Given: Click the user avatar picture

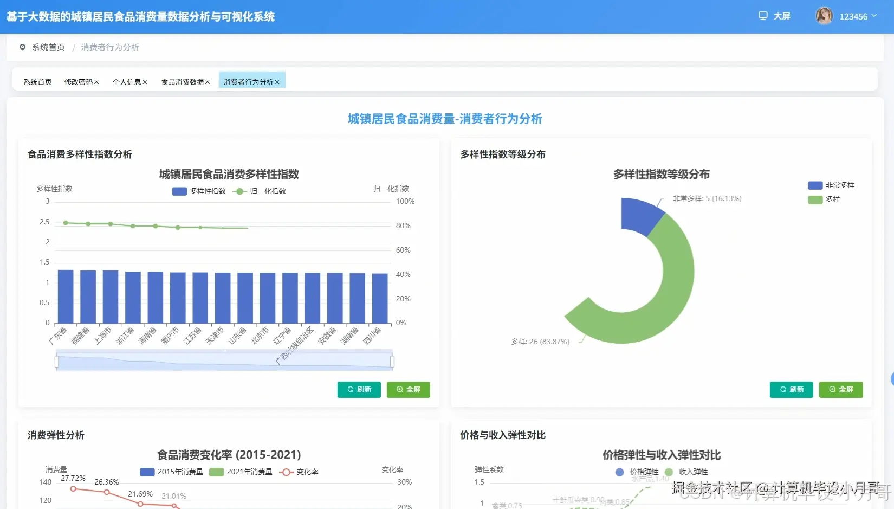Looking at the screenshot, I should coord(824,16).
